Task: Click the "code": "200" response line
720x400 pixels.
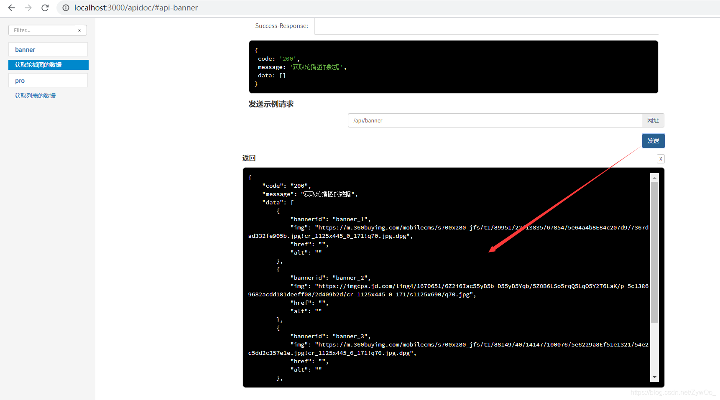Action: pos(286,186)
